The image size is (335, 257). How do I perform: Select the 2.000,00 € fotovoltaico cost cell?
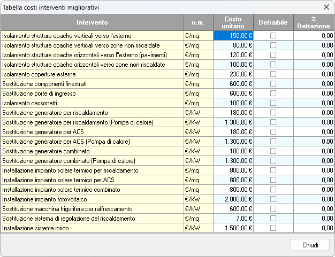pyautogui.click(x=233, y=199)
